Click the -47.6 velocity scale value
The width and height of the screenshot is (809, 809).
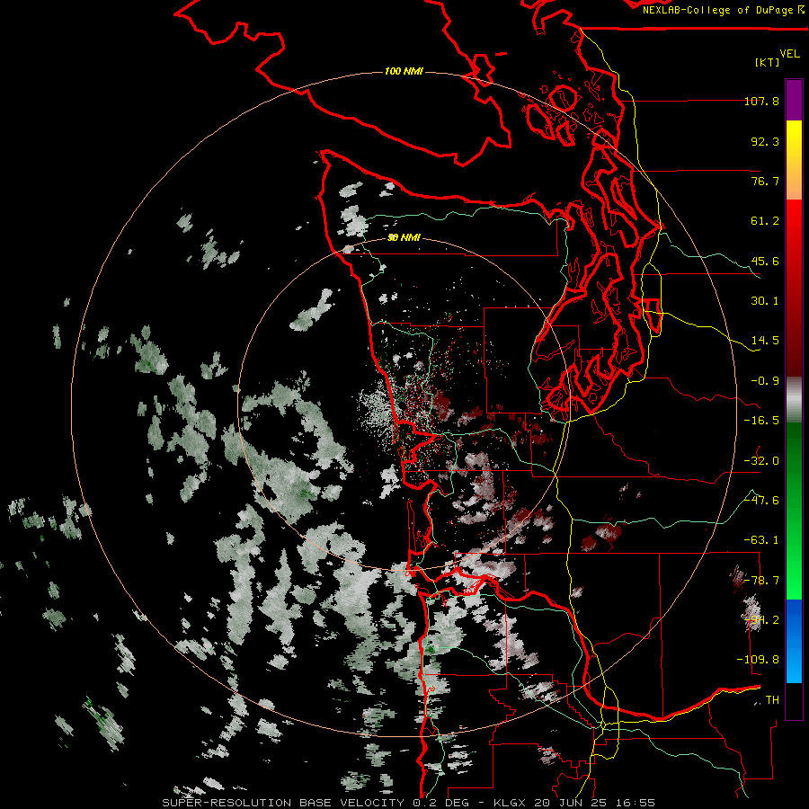tap(761, 501)
